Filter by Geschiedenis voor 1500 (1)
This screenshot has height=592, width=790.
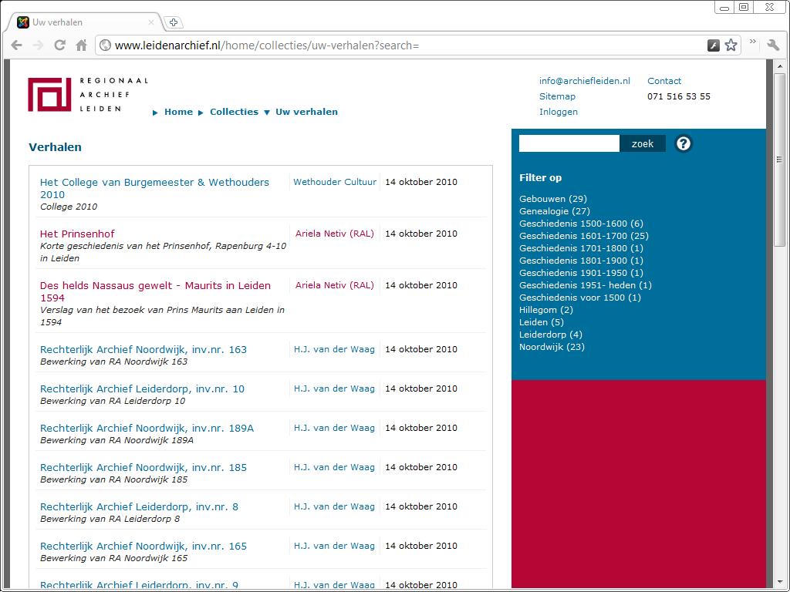pyautogui.click(x=580, y=298)
